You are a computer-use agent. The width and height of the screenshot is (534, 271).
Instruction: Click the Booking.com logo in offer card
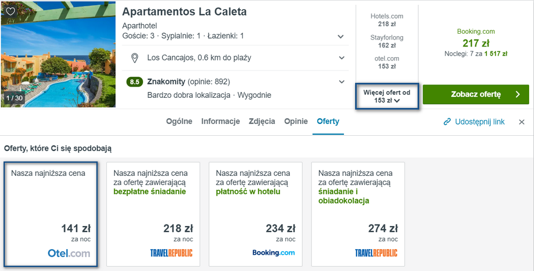(x=273, y=253)
